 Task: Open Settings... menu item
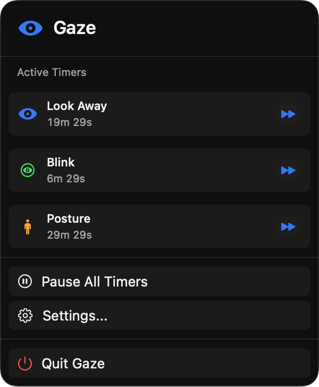click(75, 316)
